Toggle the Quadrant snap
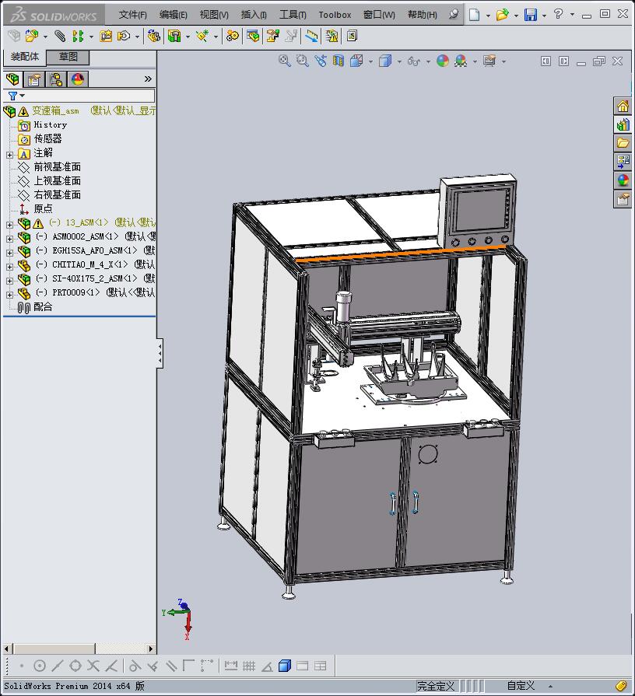The width and height of the screenshot is (635, 696). (x=75, y=666)
